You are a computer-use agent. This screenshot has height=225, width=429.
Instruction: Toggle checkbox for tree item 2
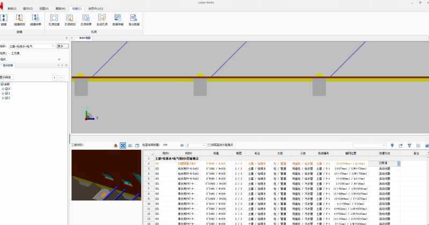pyautogui.click(x=6, y=98)
